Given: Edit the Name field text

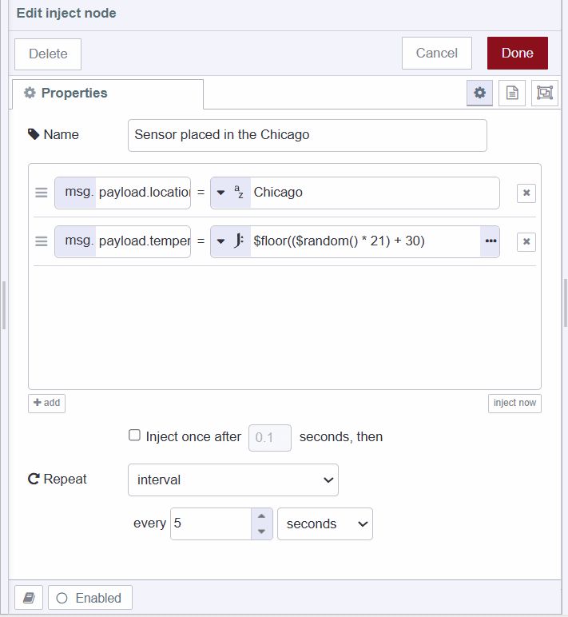Looking at the screenshot, I should 308,135.
